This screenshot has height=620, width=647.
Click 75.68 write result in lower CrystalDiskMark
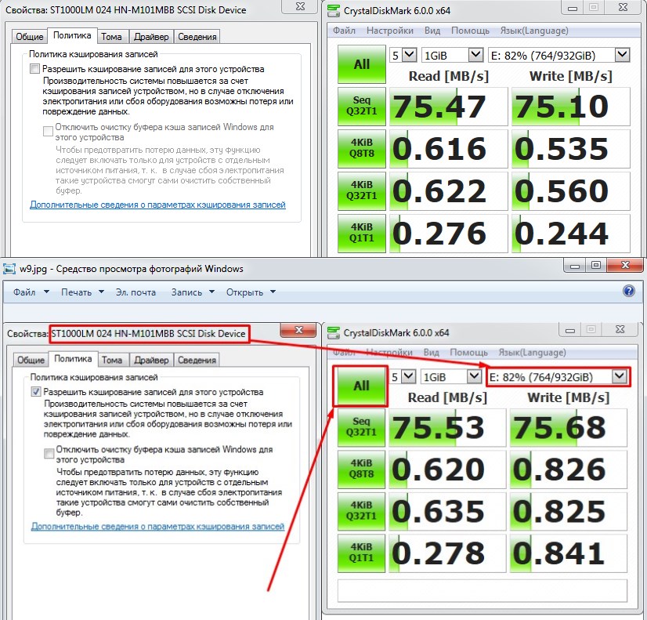click(x=568, y=427)
